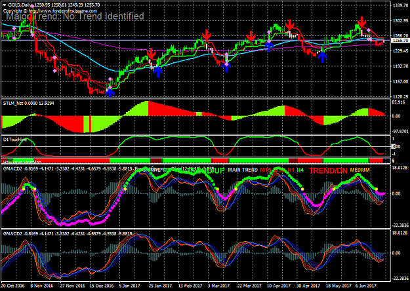Screen dimensions: 410x291
Task: Select the red sell arrow above 6 Jun 2017
Action: (362, 22)
